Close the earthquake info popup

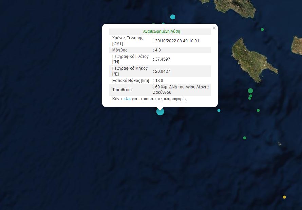coord(214,28)
